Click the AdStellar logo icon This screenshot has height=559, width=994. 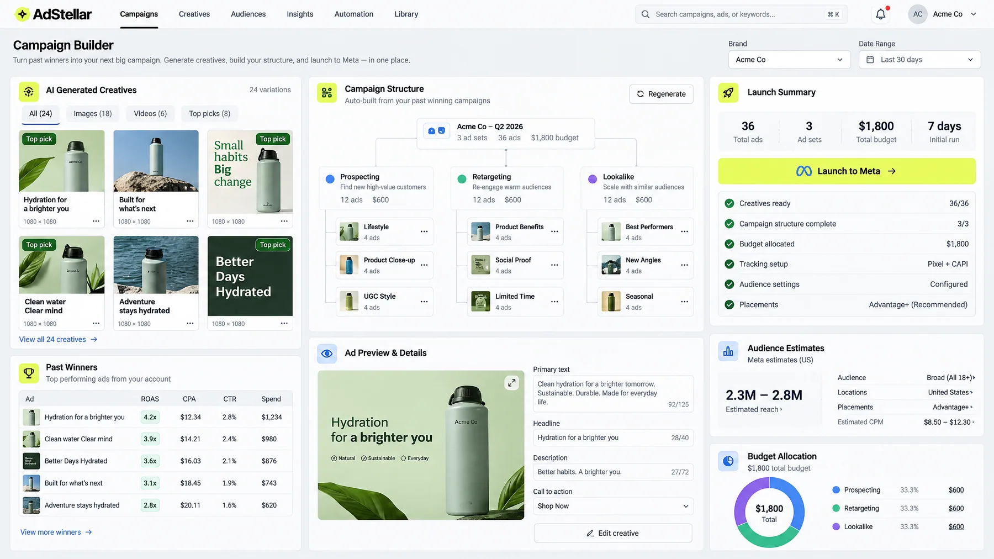click(22, 14)
